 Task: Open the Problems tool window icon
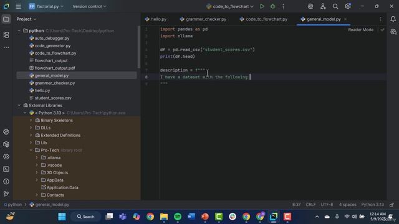pyautogui.click(x=6, y=181)
